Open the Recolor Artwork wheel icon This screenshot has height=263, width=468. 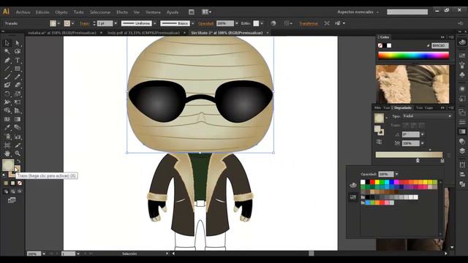(273, 23)
